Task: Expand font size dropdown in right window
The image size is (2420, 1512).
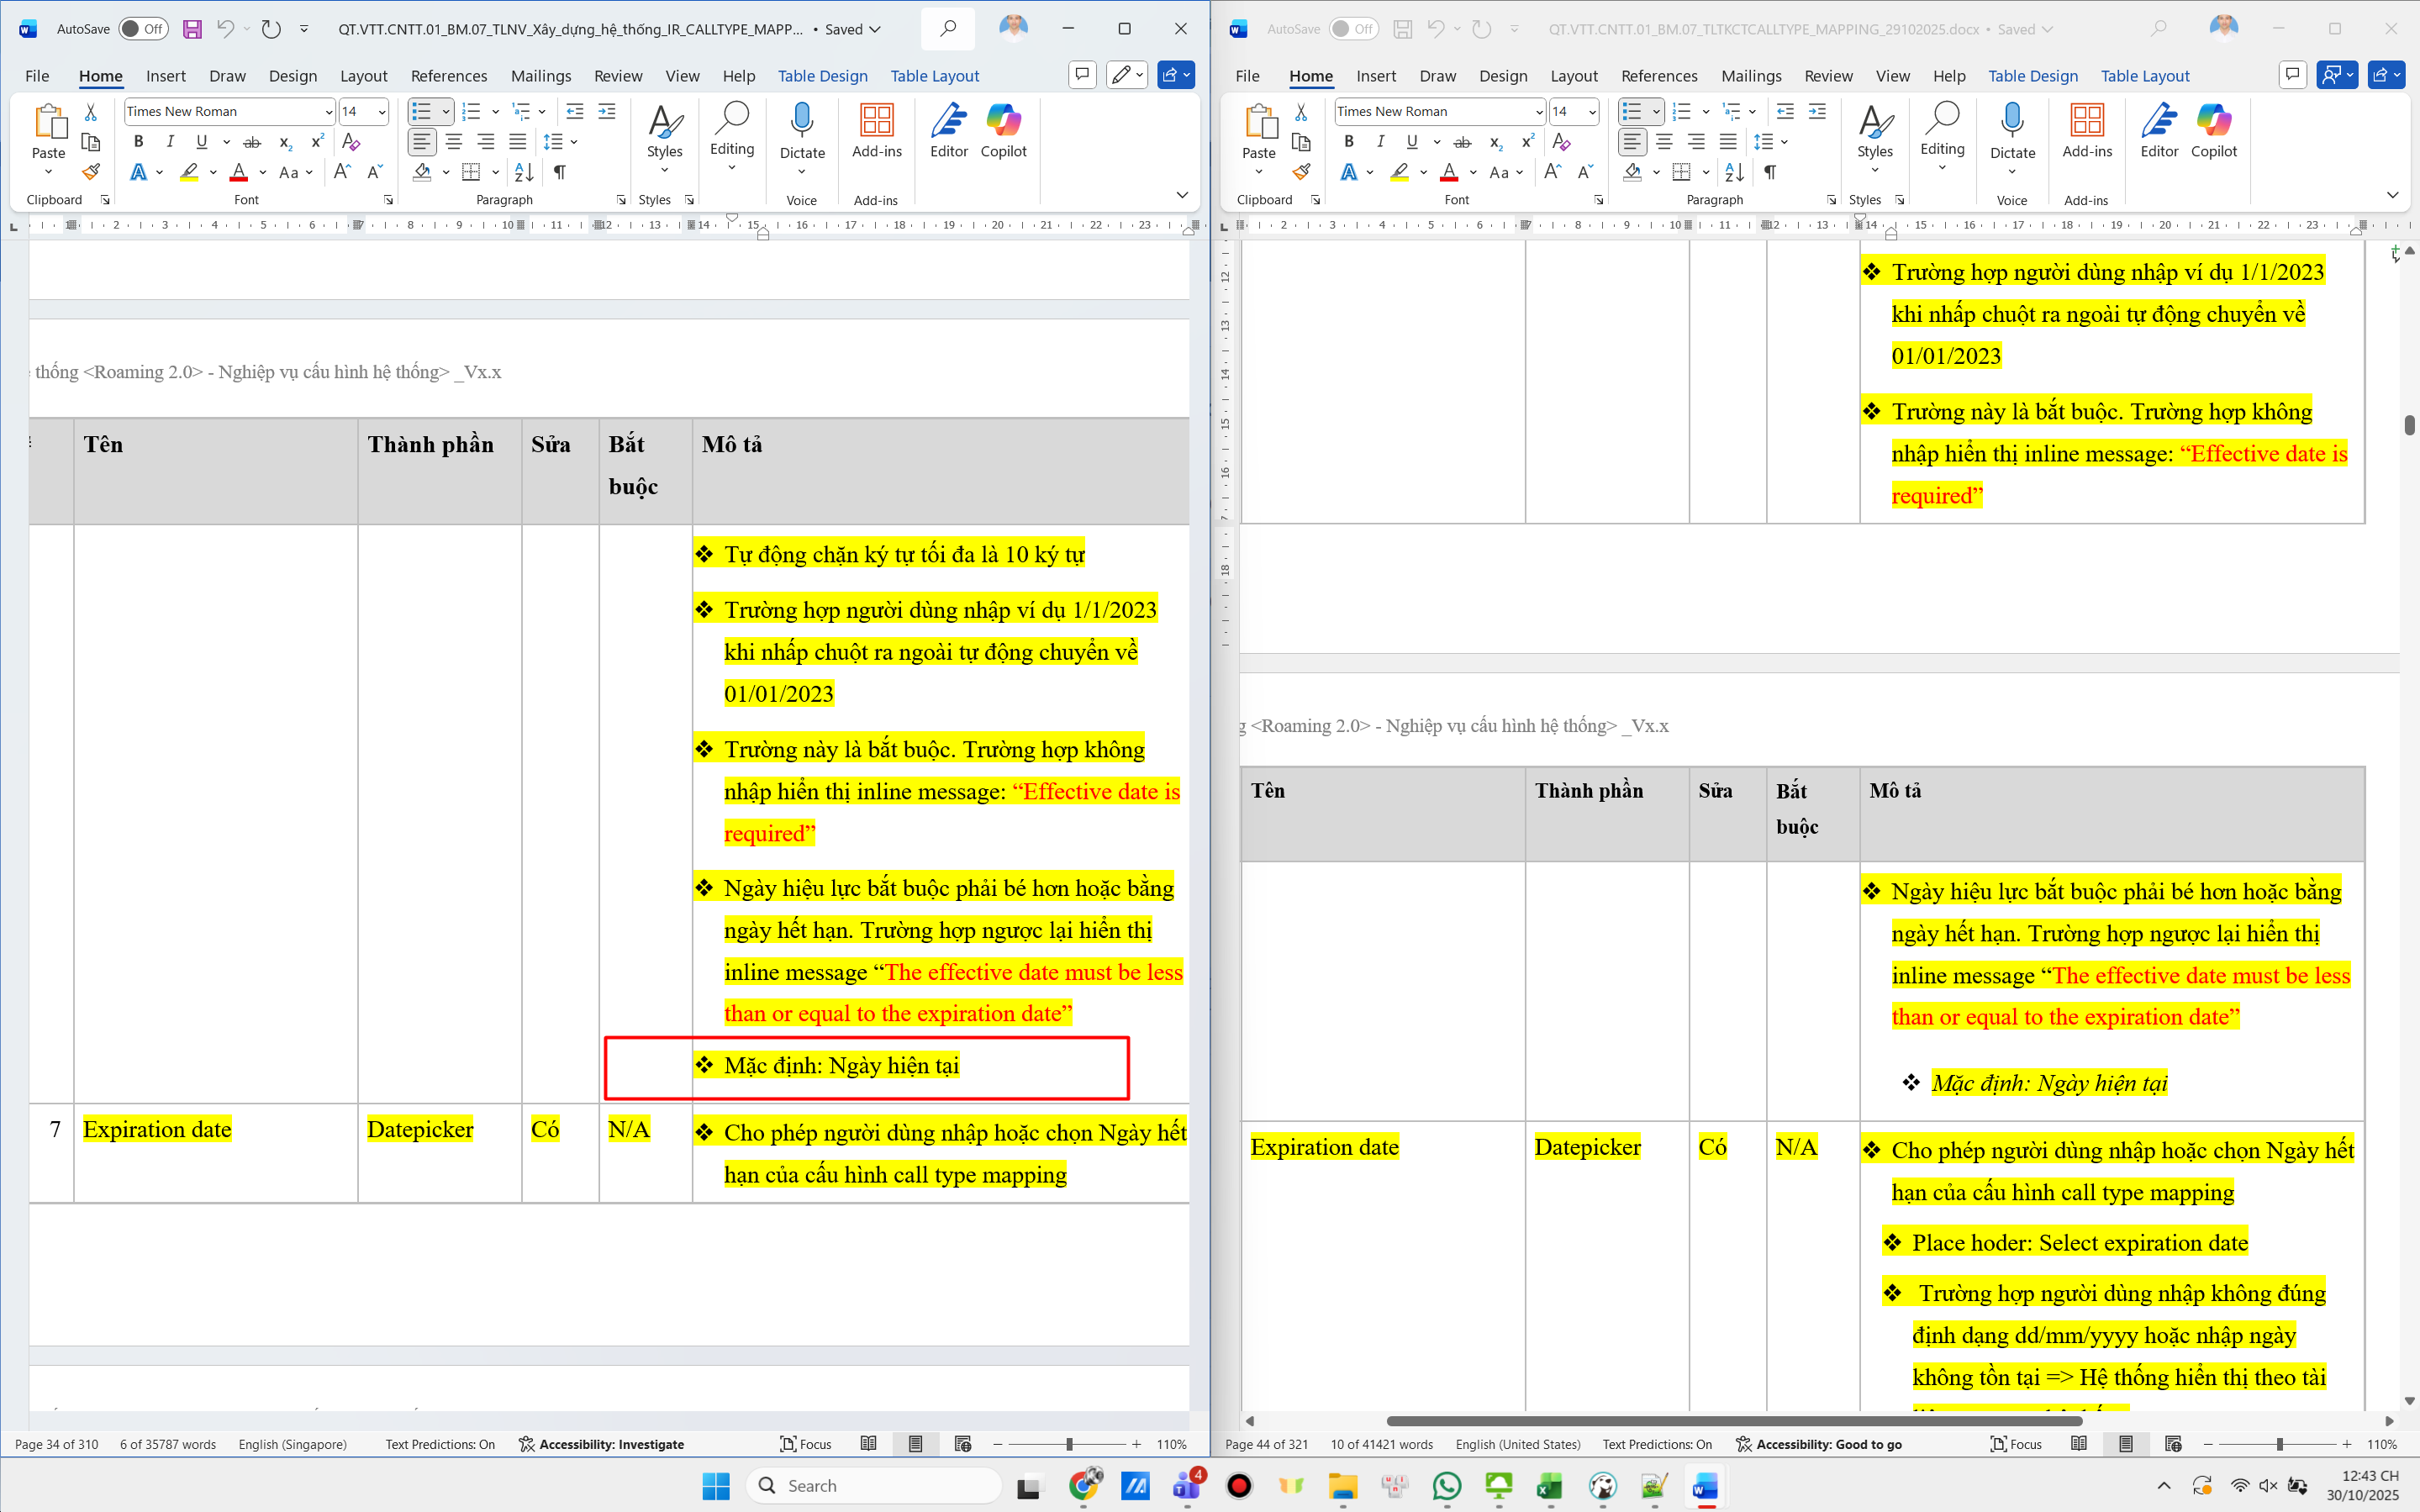Action: (x=1592, y=112)
